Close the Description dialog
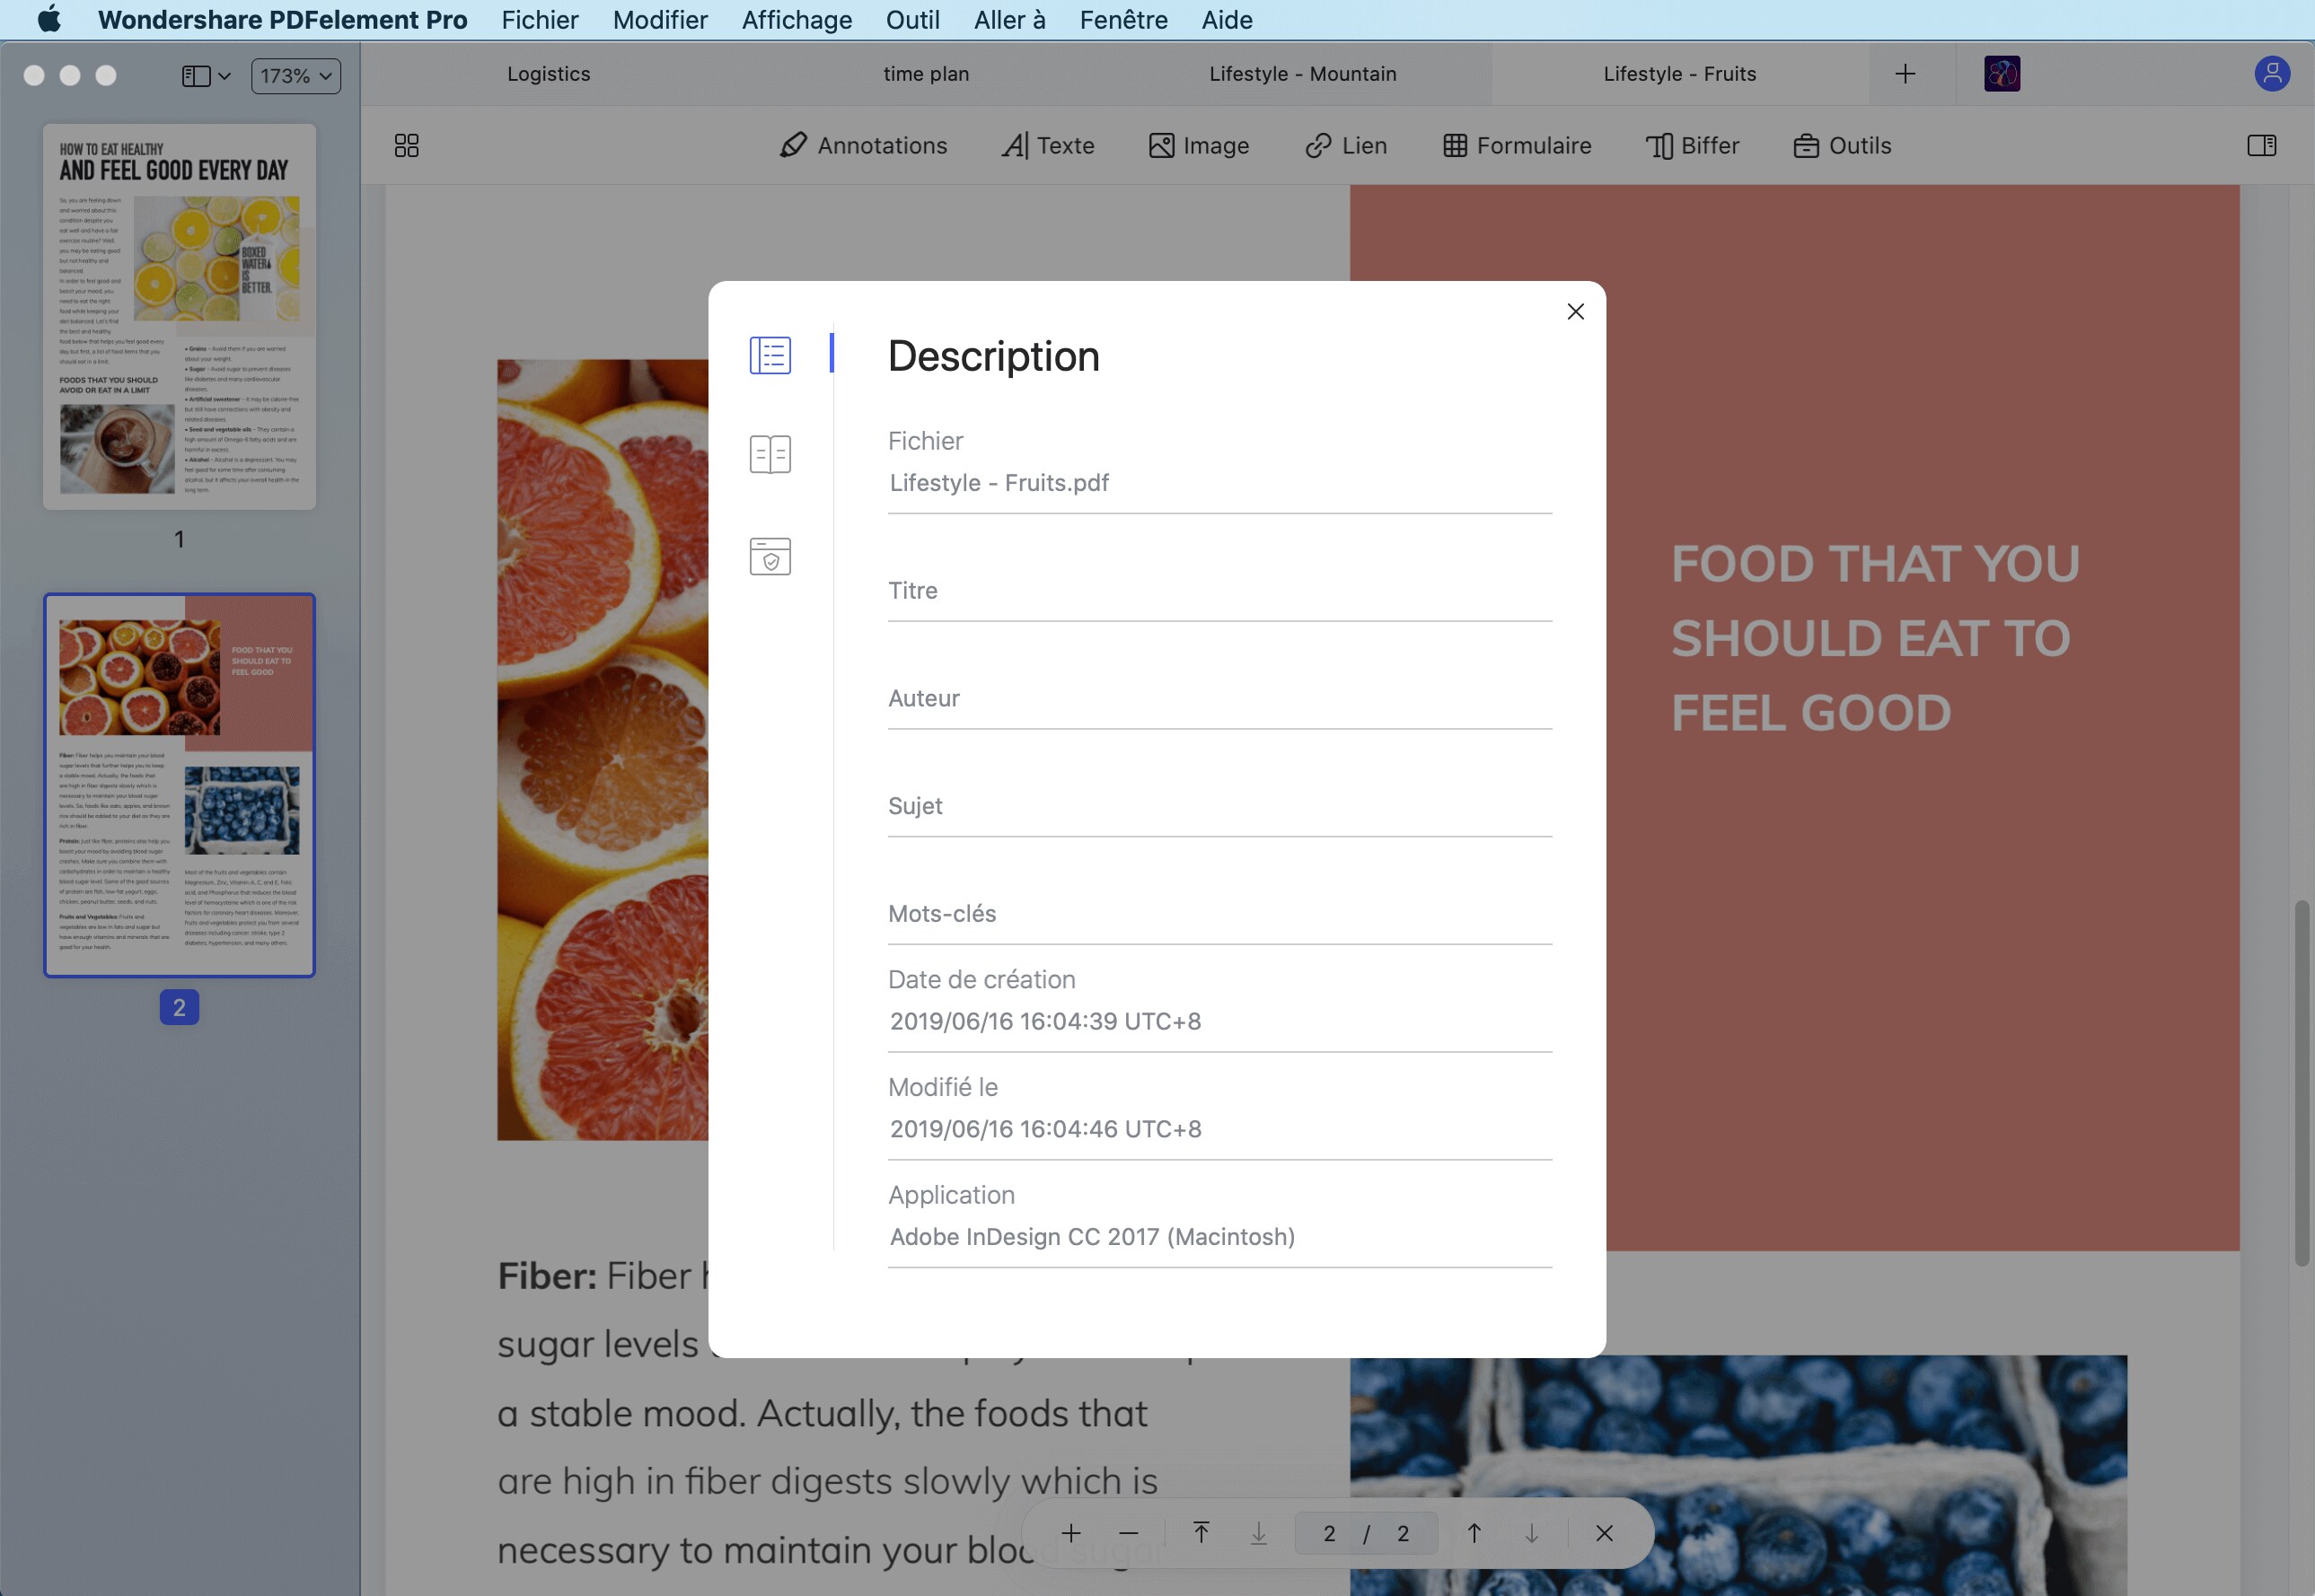Viewport: 2315px width, 1596px height. click(x=1575, y=311)
